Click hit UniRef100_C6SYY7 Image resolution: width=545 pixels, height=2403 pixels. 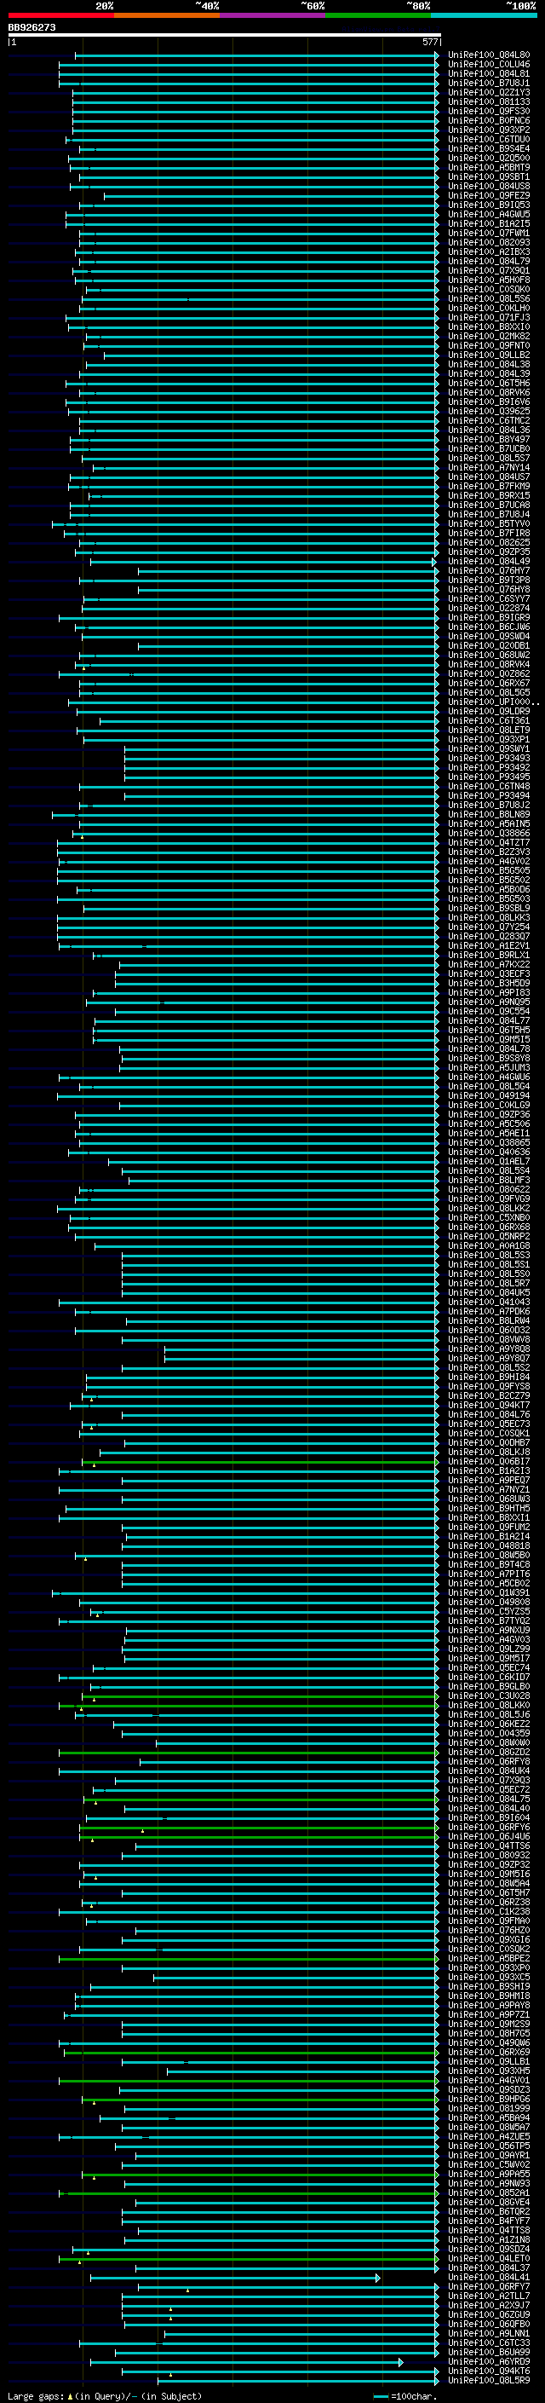(489, 599)
